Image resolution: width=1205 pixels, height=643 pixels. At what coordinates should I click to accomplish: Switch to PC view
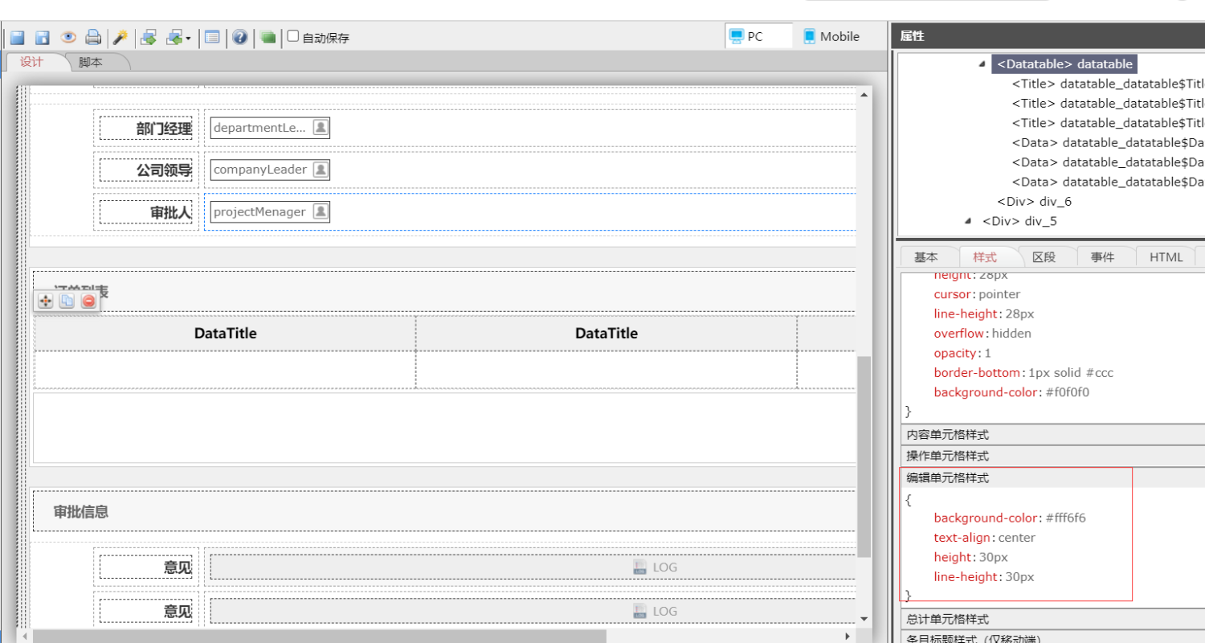click(758, 36)
